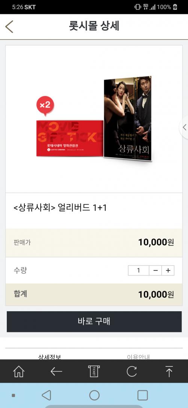Open the ticket icon in bottom bar

(94, 371)
